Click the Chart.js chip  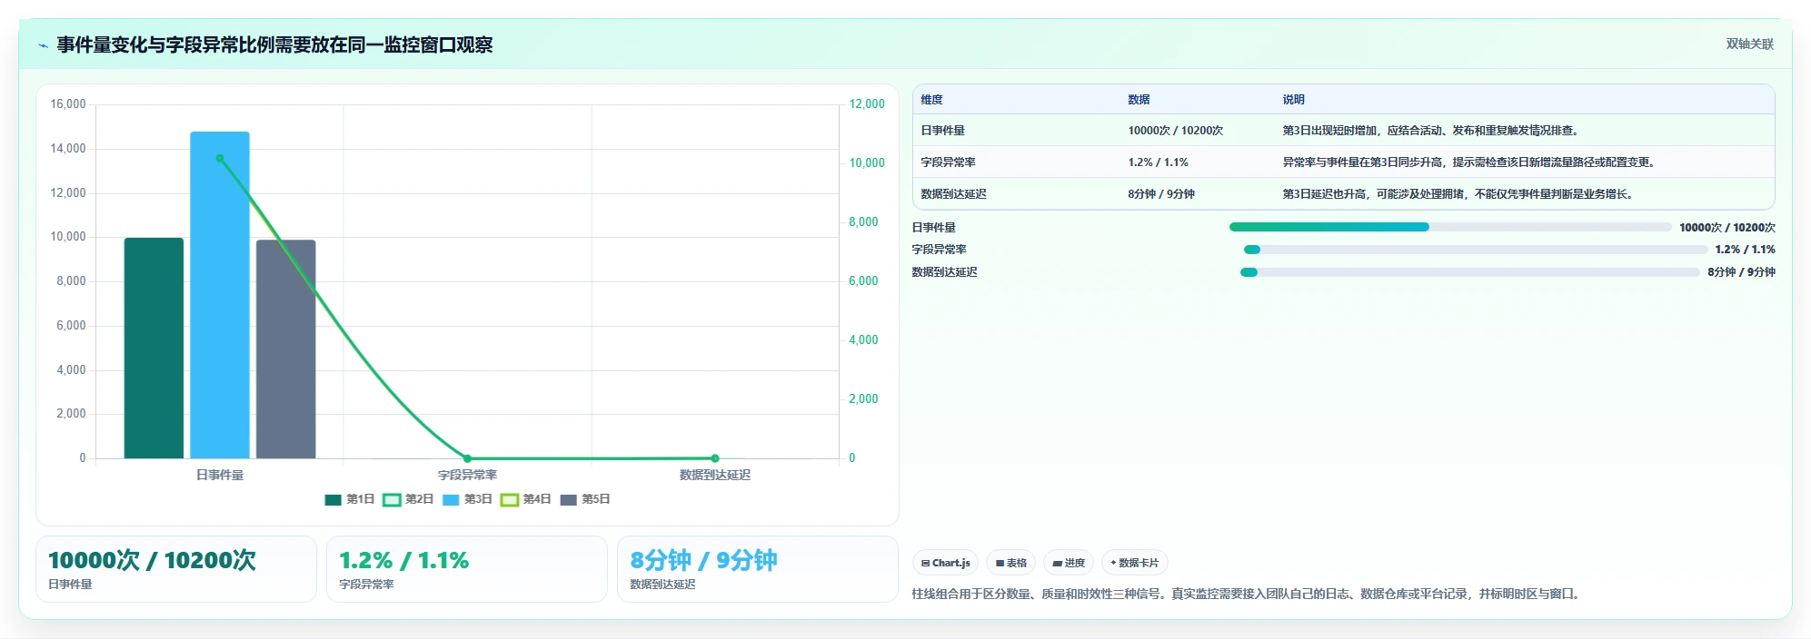(x=945, y=563)
